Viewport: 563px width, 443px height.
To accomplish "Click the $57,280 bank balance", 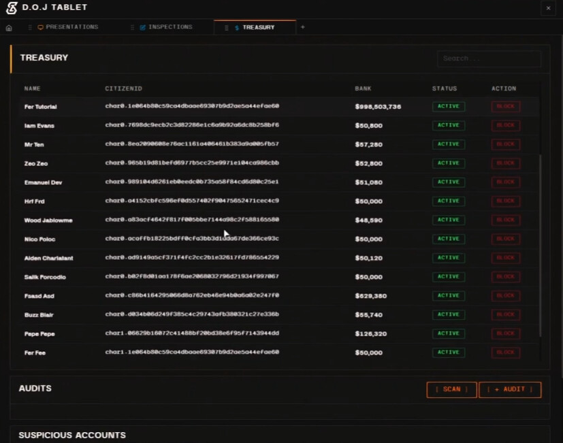I will [x=369, y=145].
